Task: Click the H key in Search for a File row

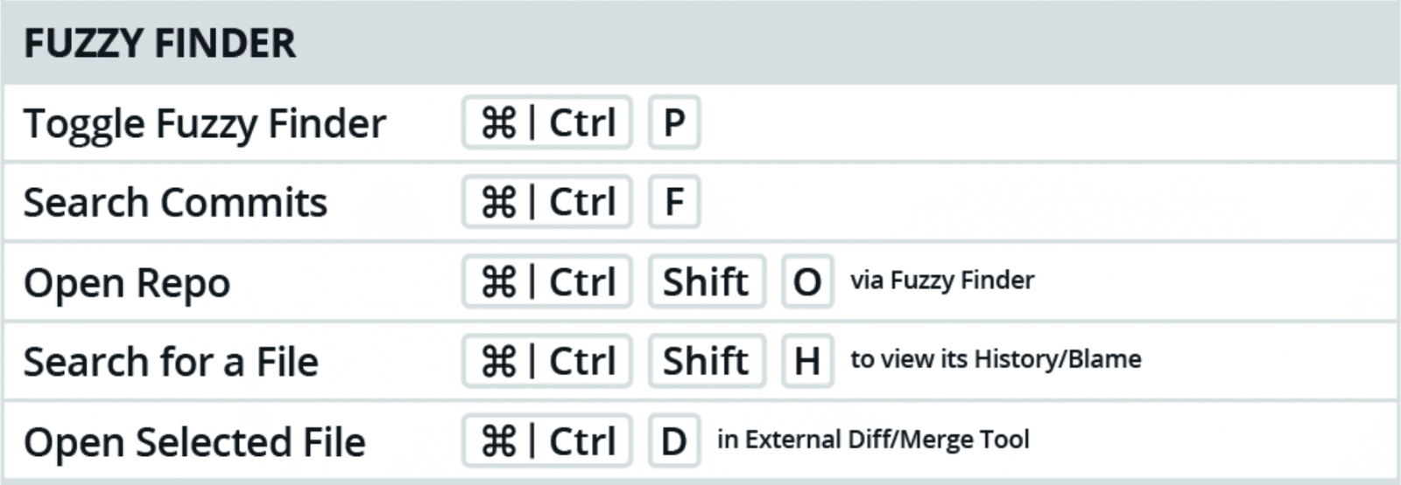Action: click(807, 361)
